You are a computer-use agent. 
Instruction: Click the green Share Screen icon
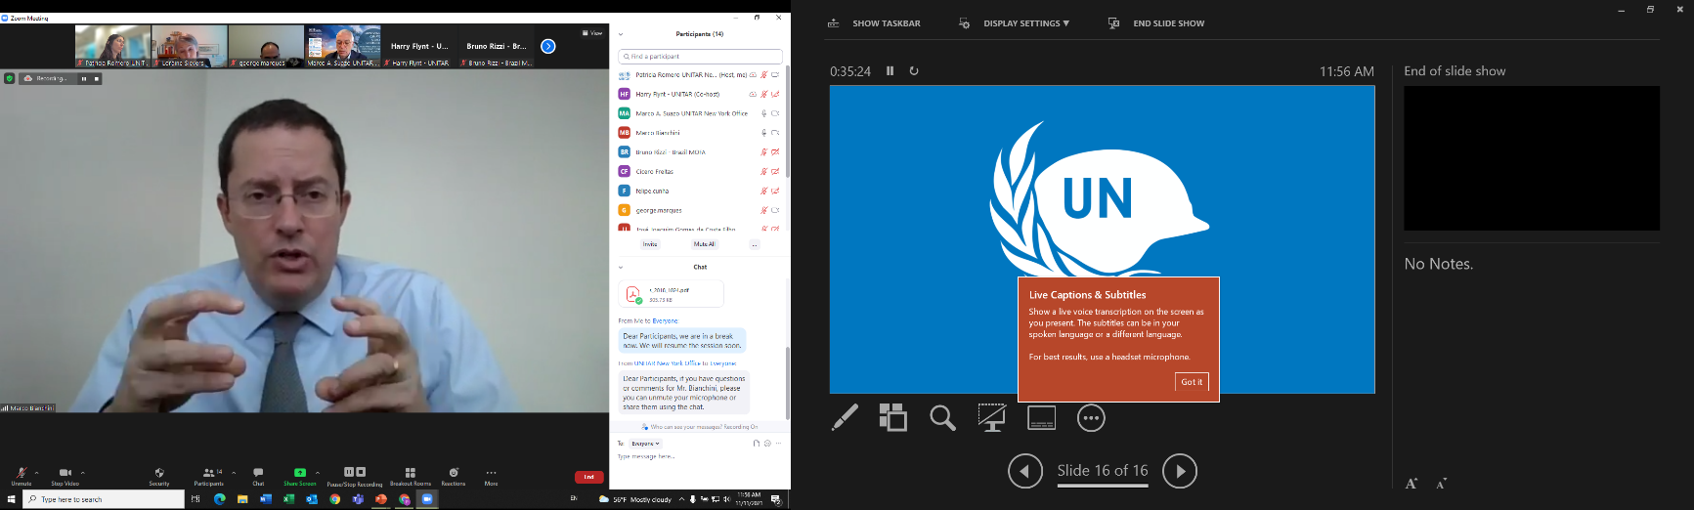click(300, 472)
